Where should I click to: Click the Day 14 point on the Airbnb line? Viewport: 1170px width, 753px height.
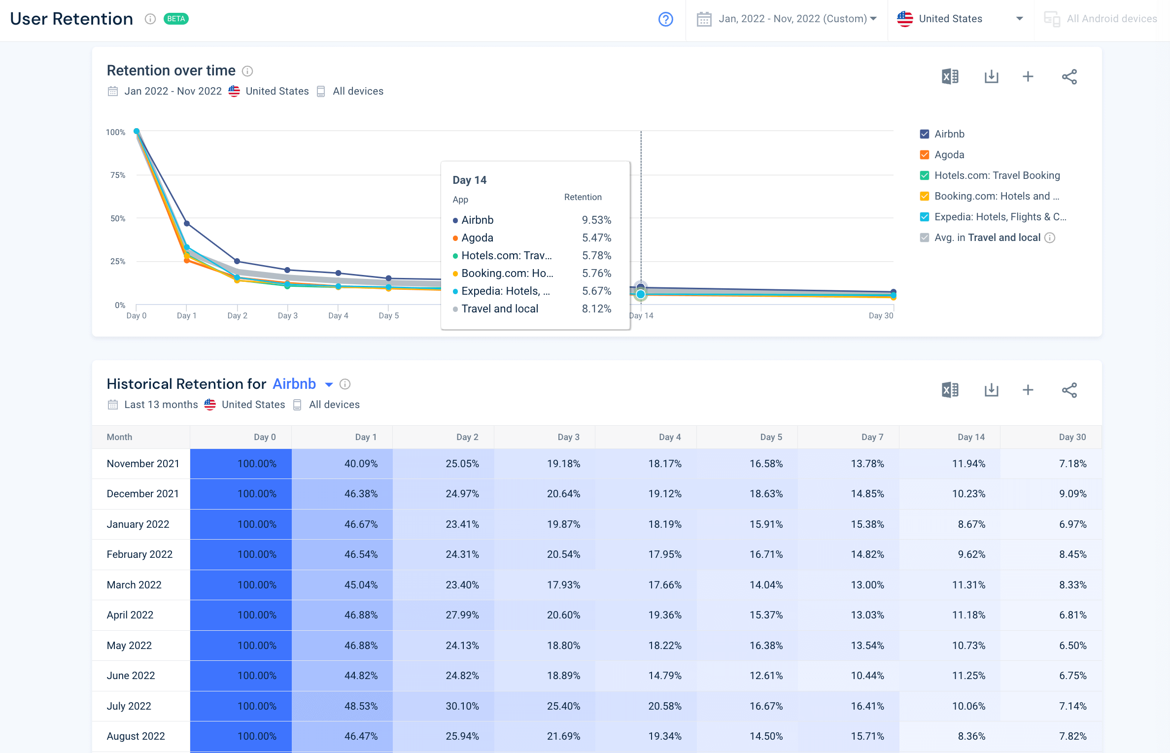(x=641, y=286)
